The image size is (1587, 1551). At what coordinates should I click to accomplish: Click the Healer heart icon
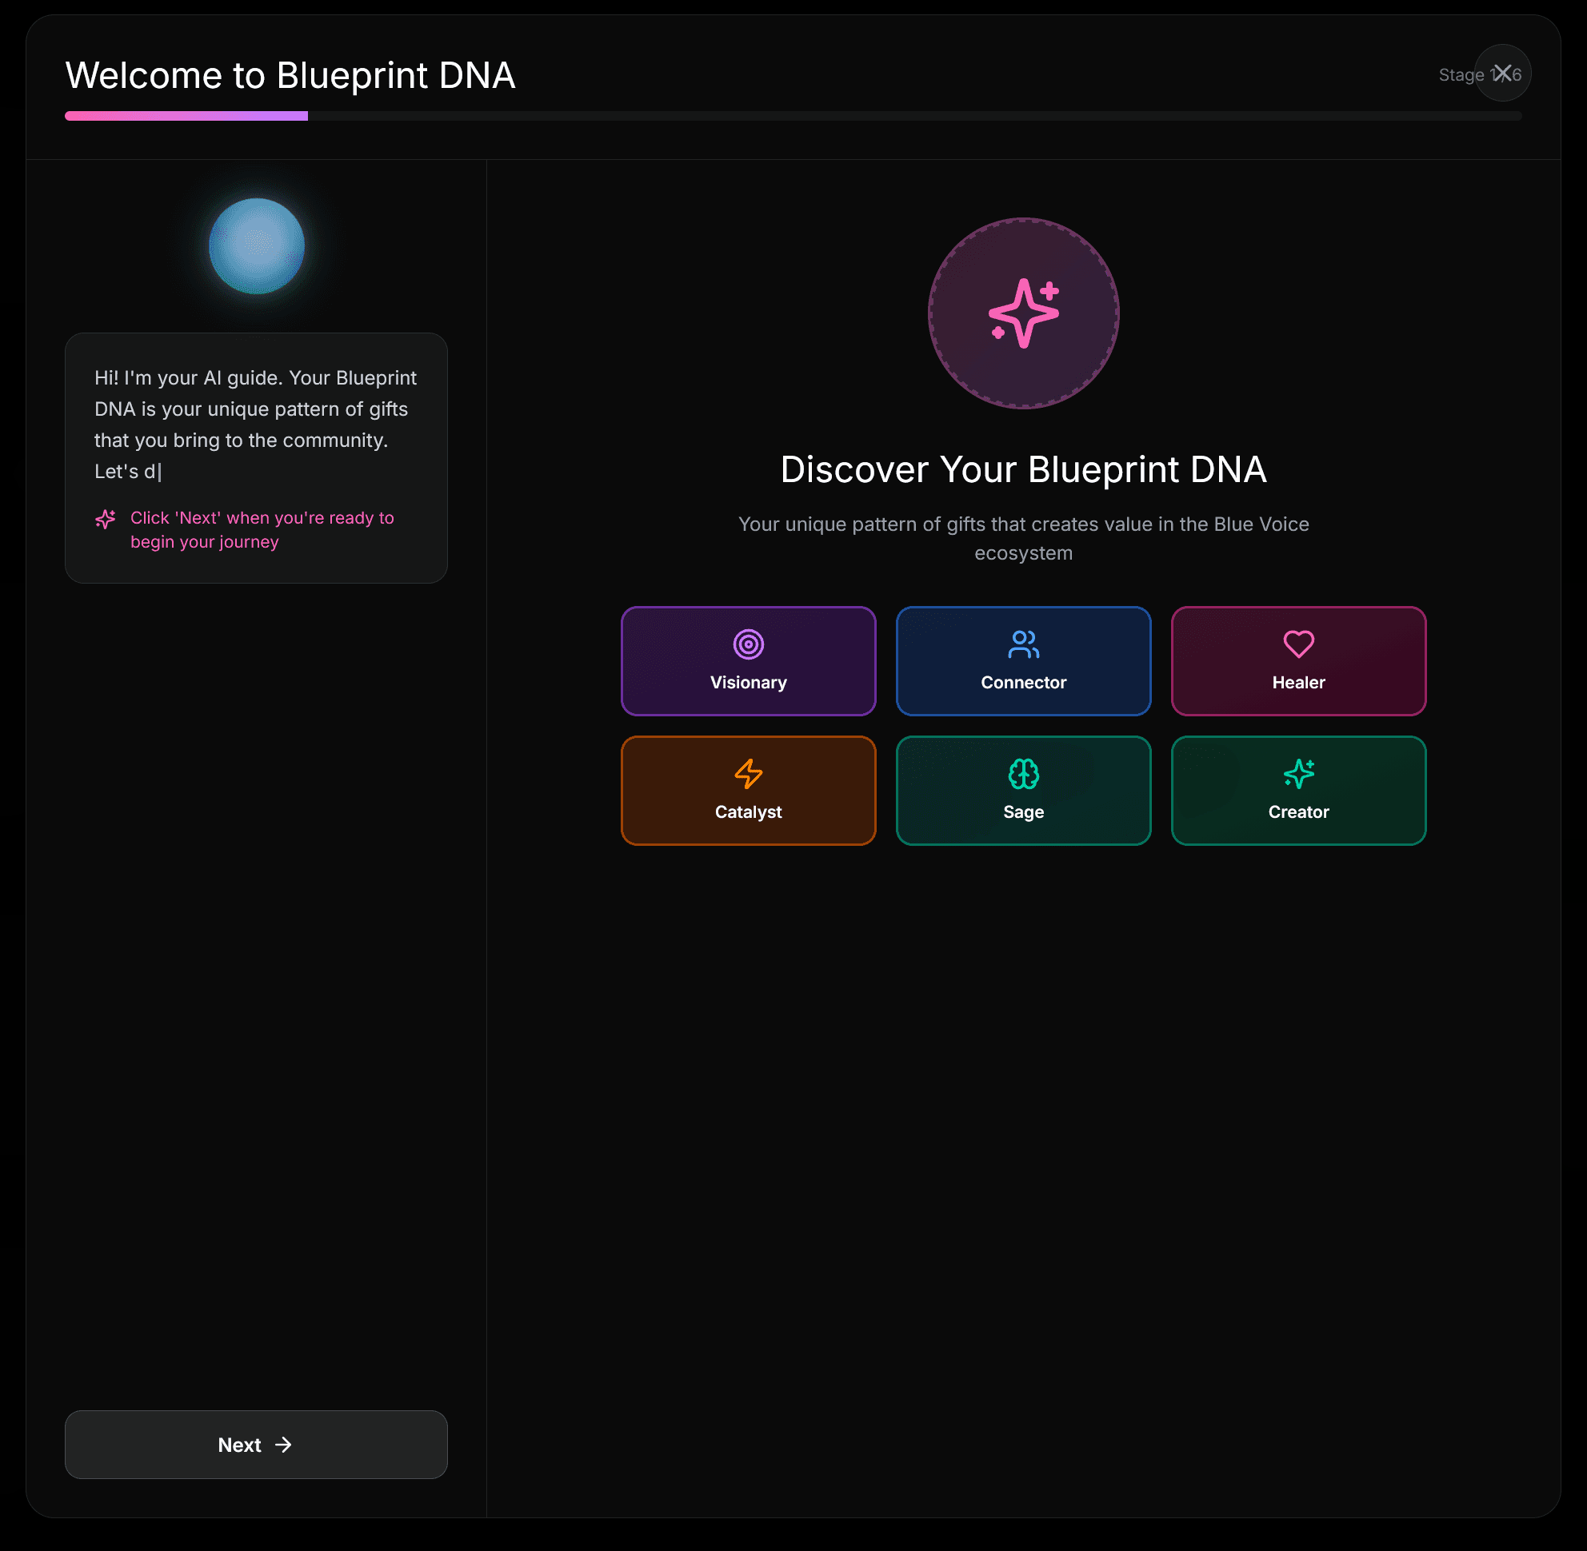click(1297, 644)
